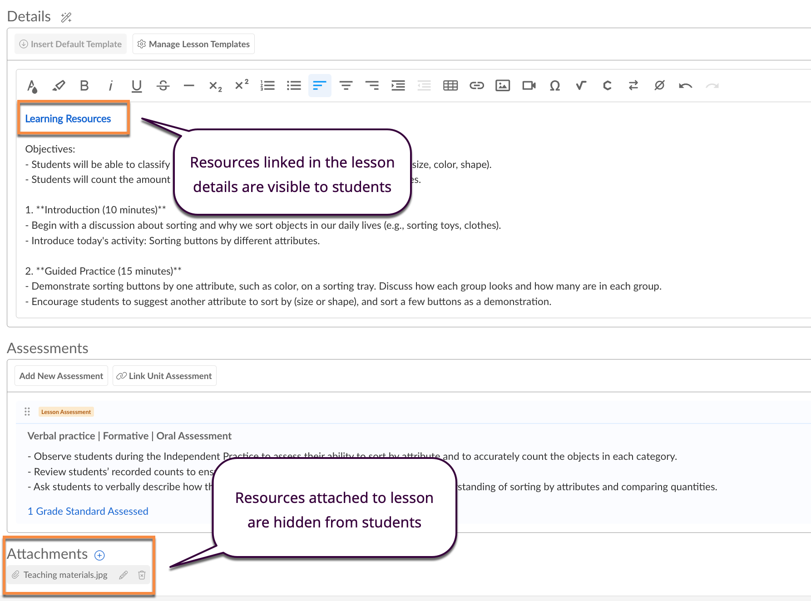Open the text color picker
Image resolution: width=811 pixels, height=601 pixels.
32,86
